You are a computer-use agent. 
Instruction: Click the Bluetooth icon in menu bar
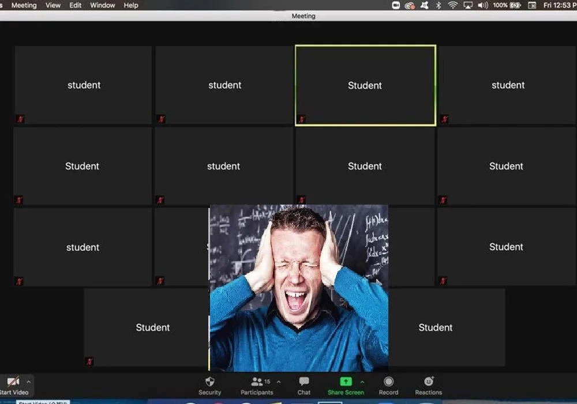click(x=439, y=5)
